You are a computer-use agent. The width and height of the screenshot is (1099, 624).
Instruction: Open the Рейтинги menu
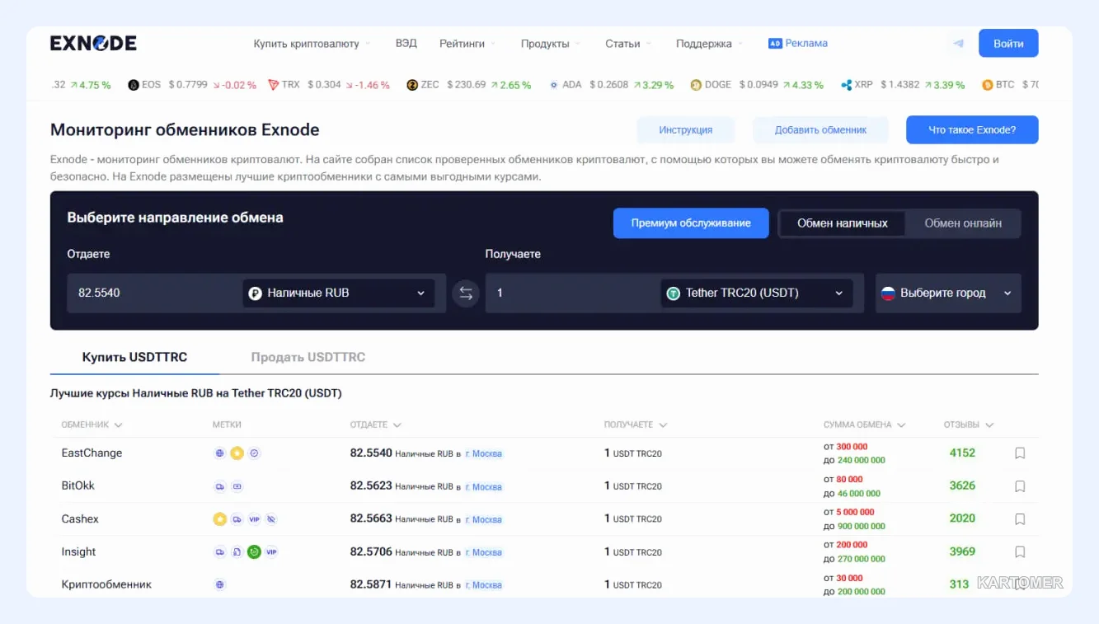(467, 44)
